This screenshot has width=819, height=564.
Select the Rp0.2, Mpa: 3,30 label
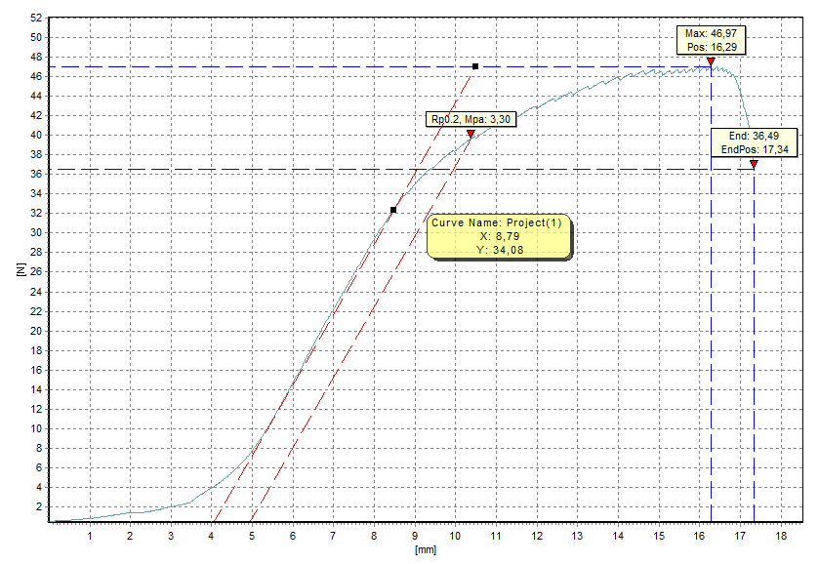click(471, 119)
